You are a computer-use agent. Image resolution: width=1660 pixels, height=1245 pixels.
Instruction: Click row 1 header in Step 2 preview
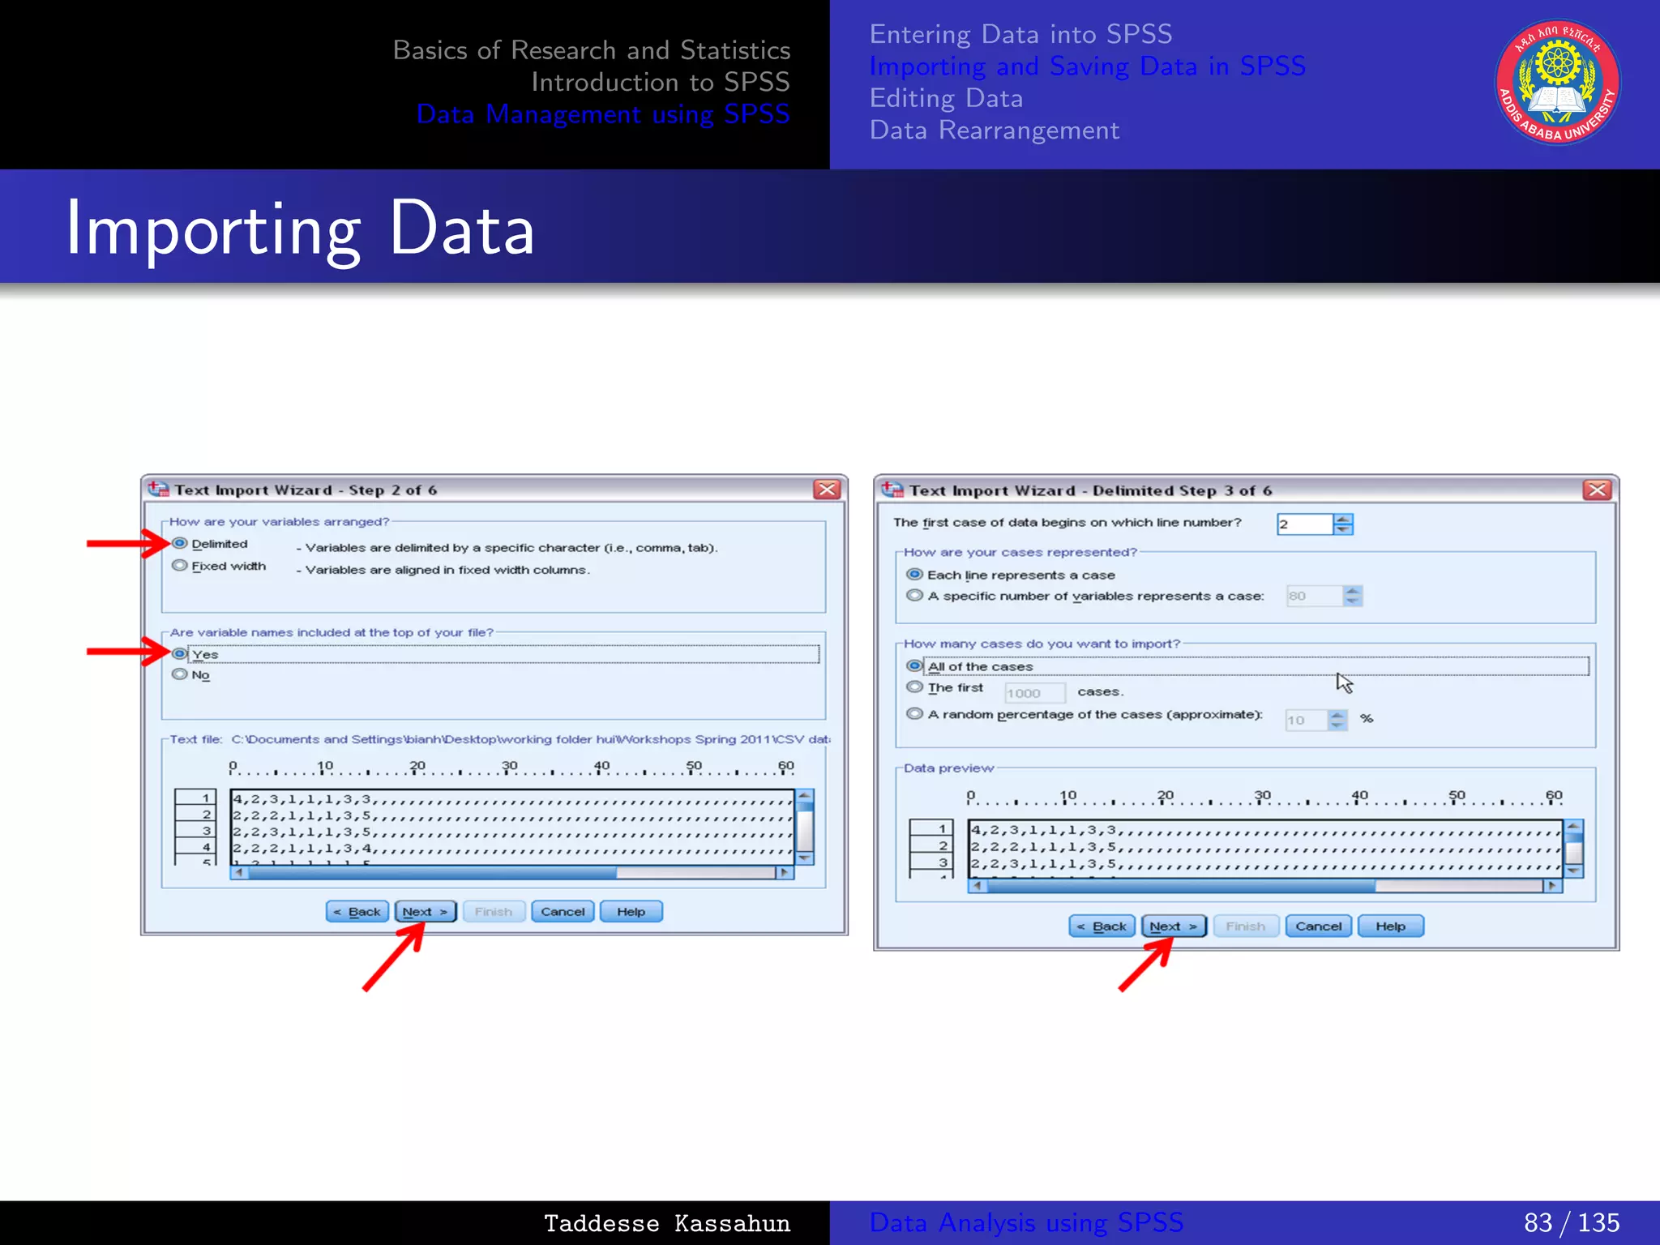[x=195, y=798]
